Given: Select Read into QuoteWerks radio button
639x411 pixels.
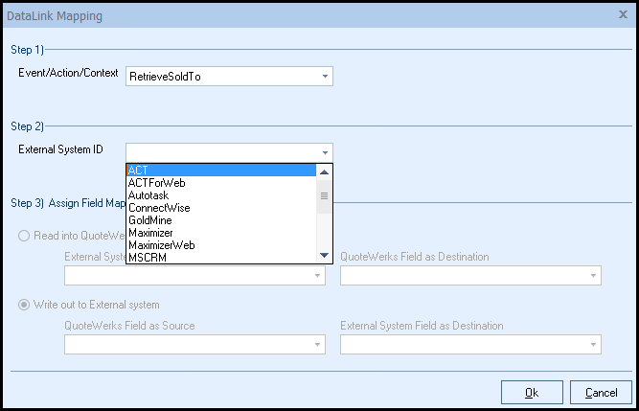Looking at the screenshot, I should 24,236.
